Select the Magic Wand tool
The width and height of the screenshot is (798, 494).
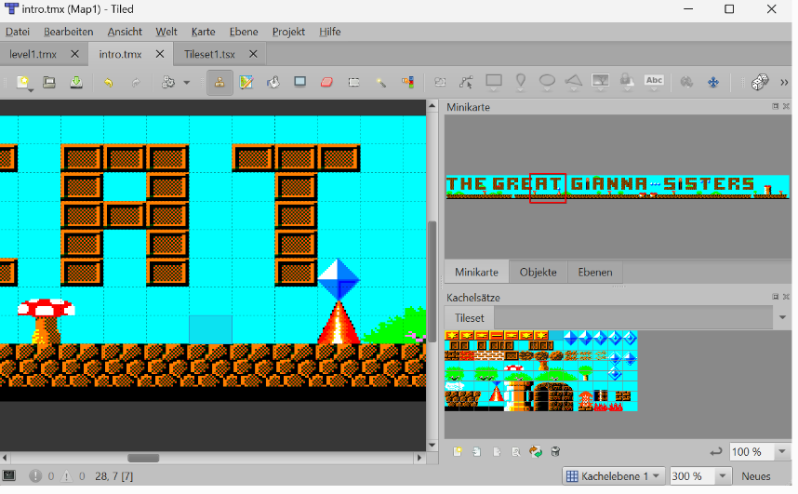tap(380, 82)
